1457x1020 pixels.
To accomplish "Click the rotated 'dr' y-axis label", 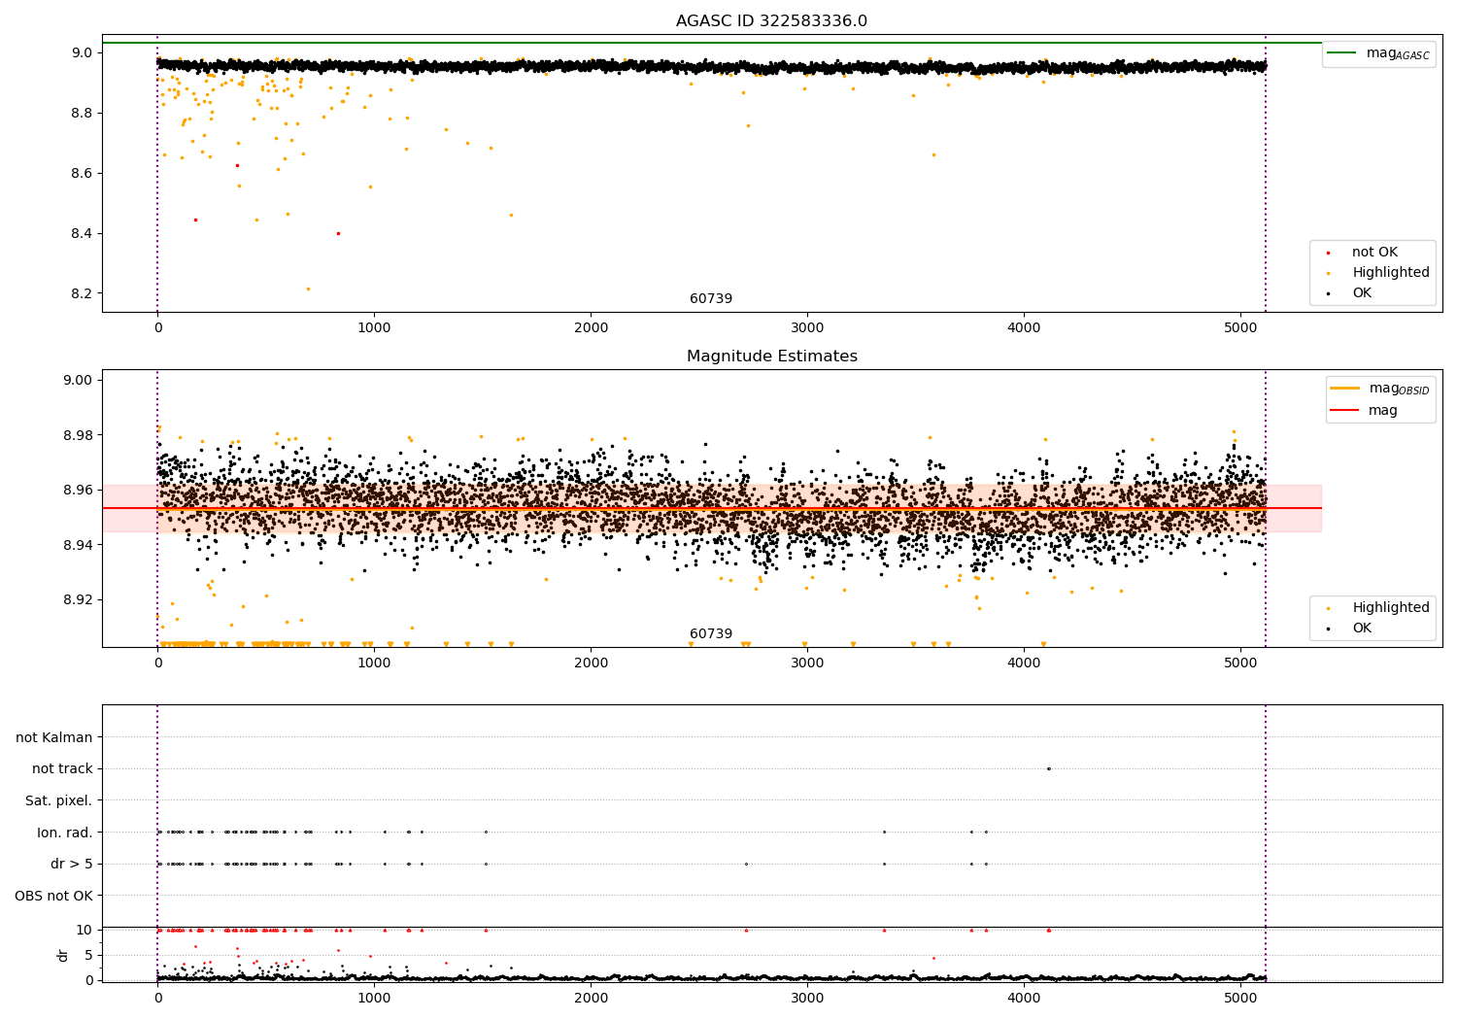I will 63,955.
